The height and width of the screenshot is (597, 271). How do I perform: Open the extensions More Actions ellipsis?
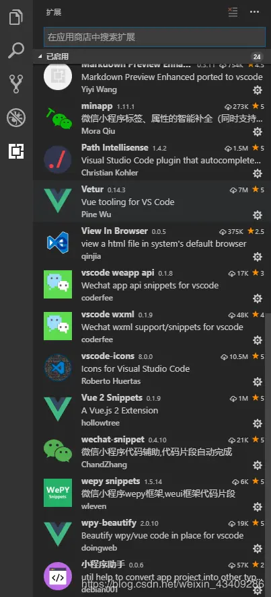(254, 12)
